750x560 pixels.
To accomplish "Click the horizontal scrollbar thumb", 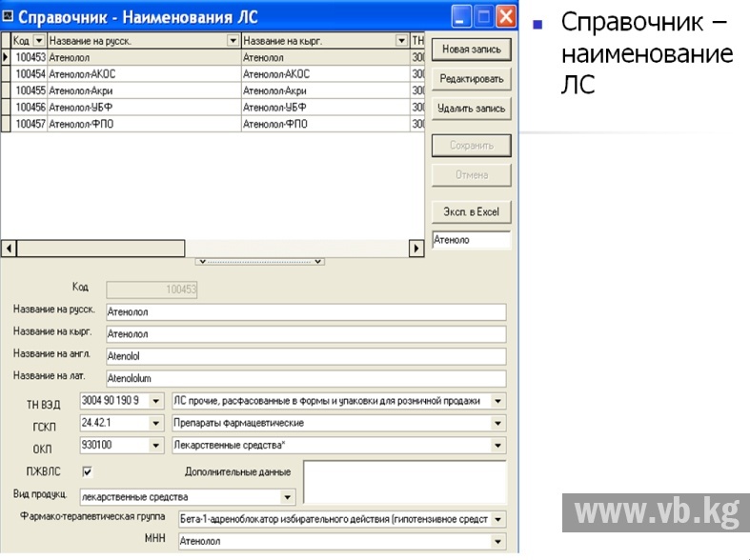I will point(100,249).
